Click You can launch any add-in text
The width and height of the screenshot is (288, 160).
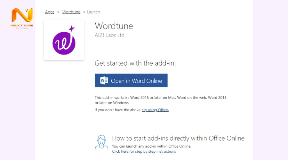coord(152,146)
